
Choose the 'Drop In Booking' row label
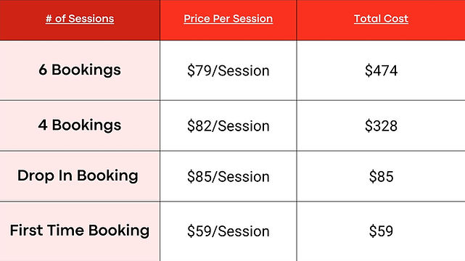click(78, 175)
